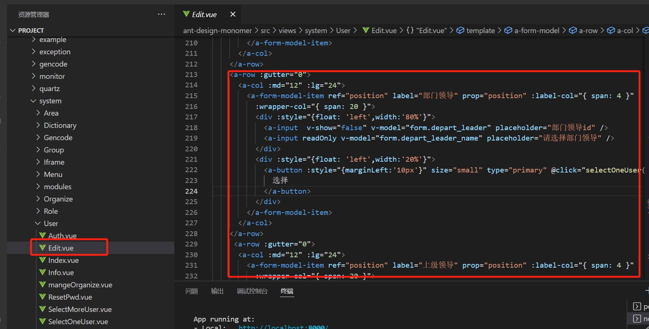Collapse the system folder
The height and width of the screenshot is (329, 649).
pos(33,101)
